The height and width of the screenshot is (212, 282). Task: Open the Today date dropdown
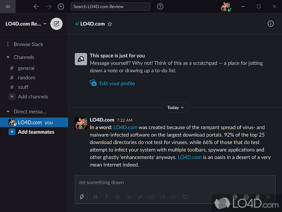click(175, 107)
